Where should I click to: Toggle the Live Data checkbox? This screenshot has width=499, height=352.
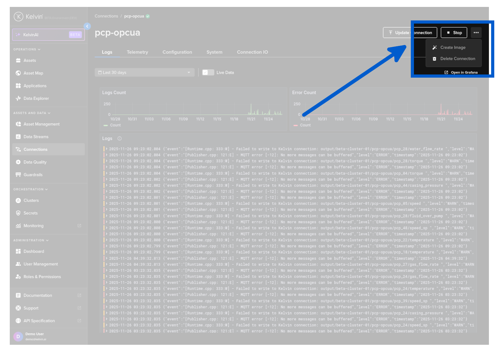(x=205, y=73)
